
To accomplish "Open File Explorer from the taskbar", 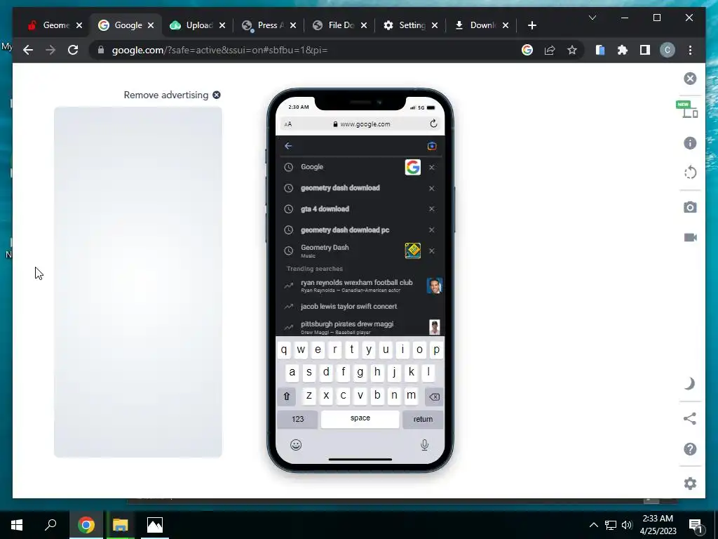I will 121,525.
